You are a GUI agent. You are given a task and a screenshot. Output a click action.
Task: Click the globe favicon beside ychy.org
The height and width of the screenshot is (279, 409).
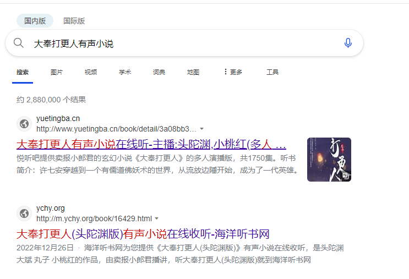24,214
